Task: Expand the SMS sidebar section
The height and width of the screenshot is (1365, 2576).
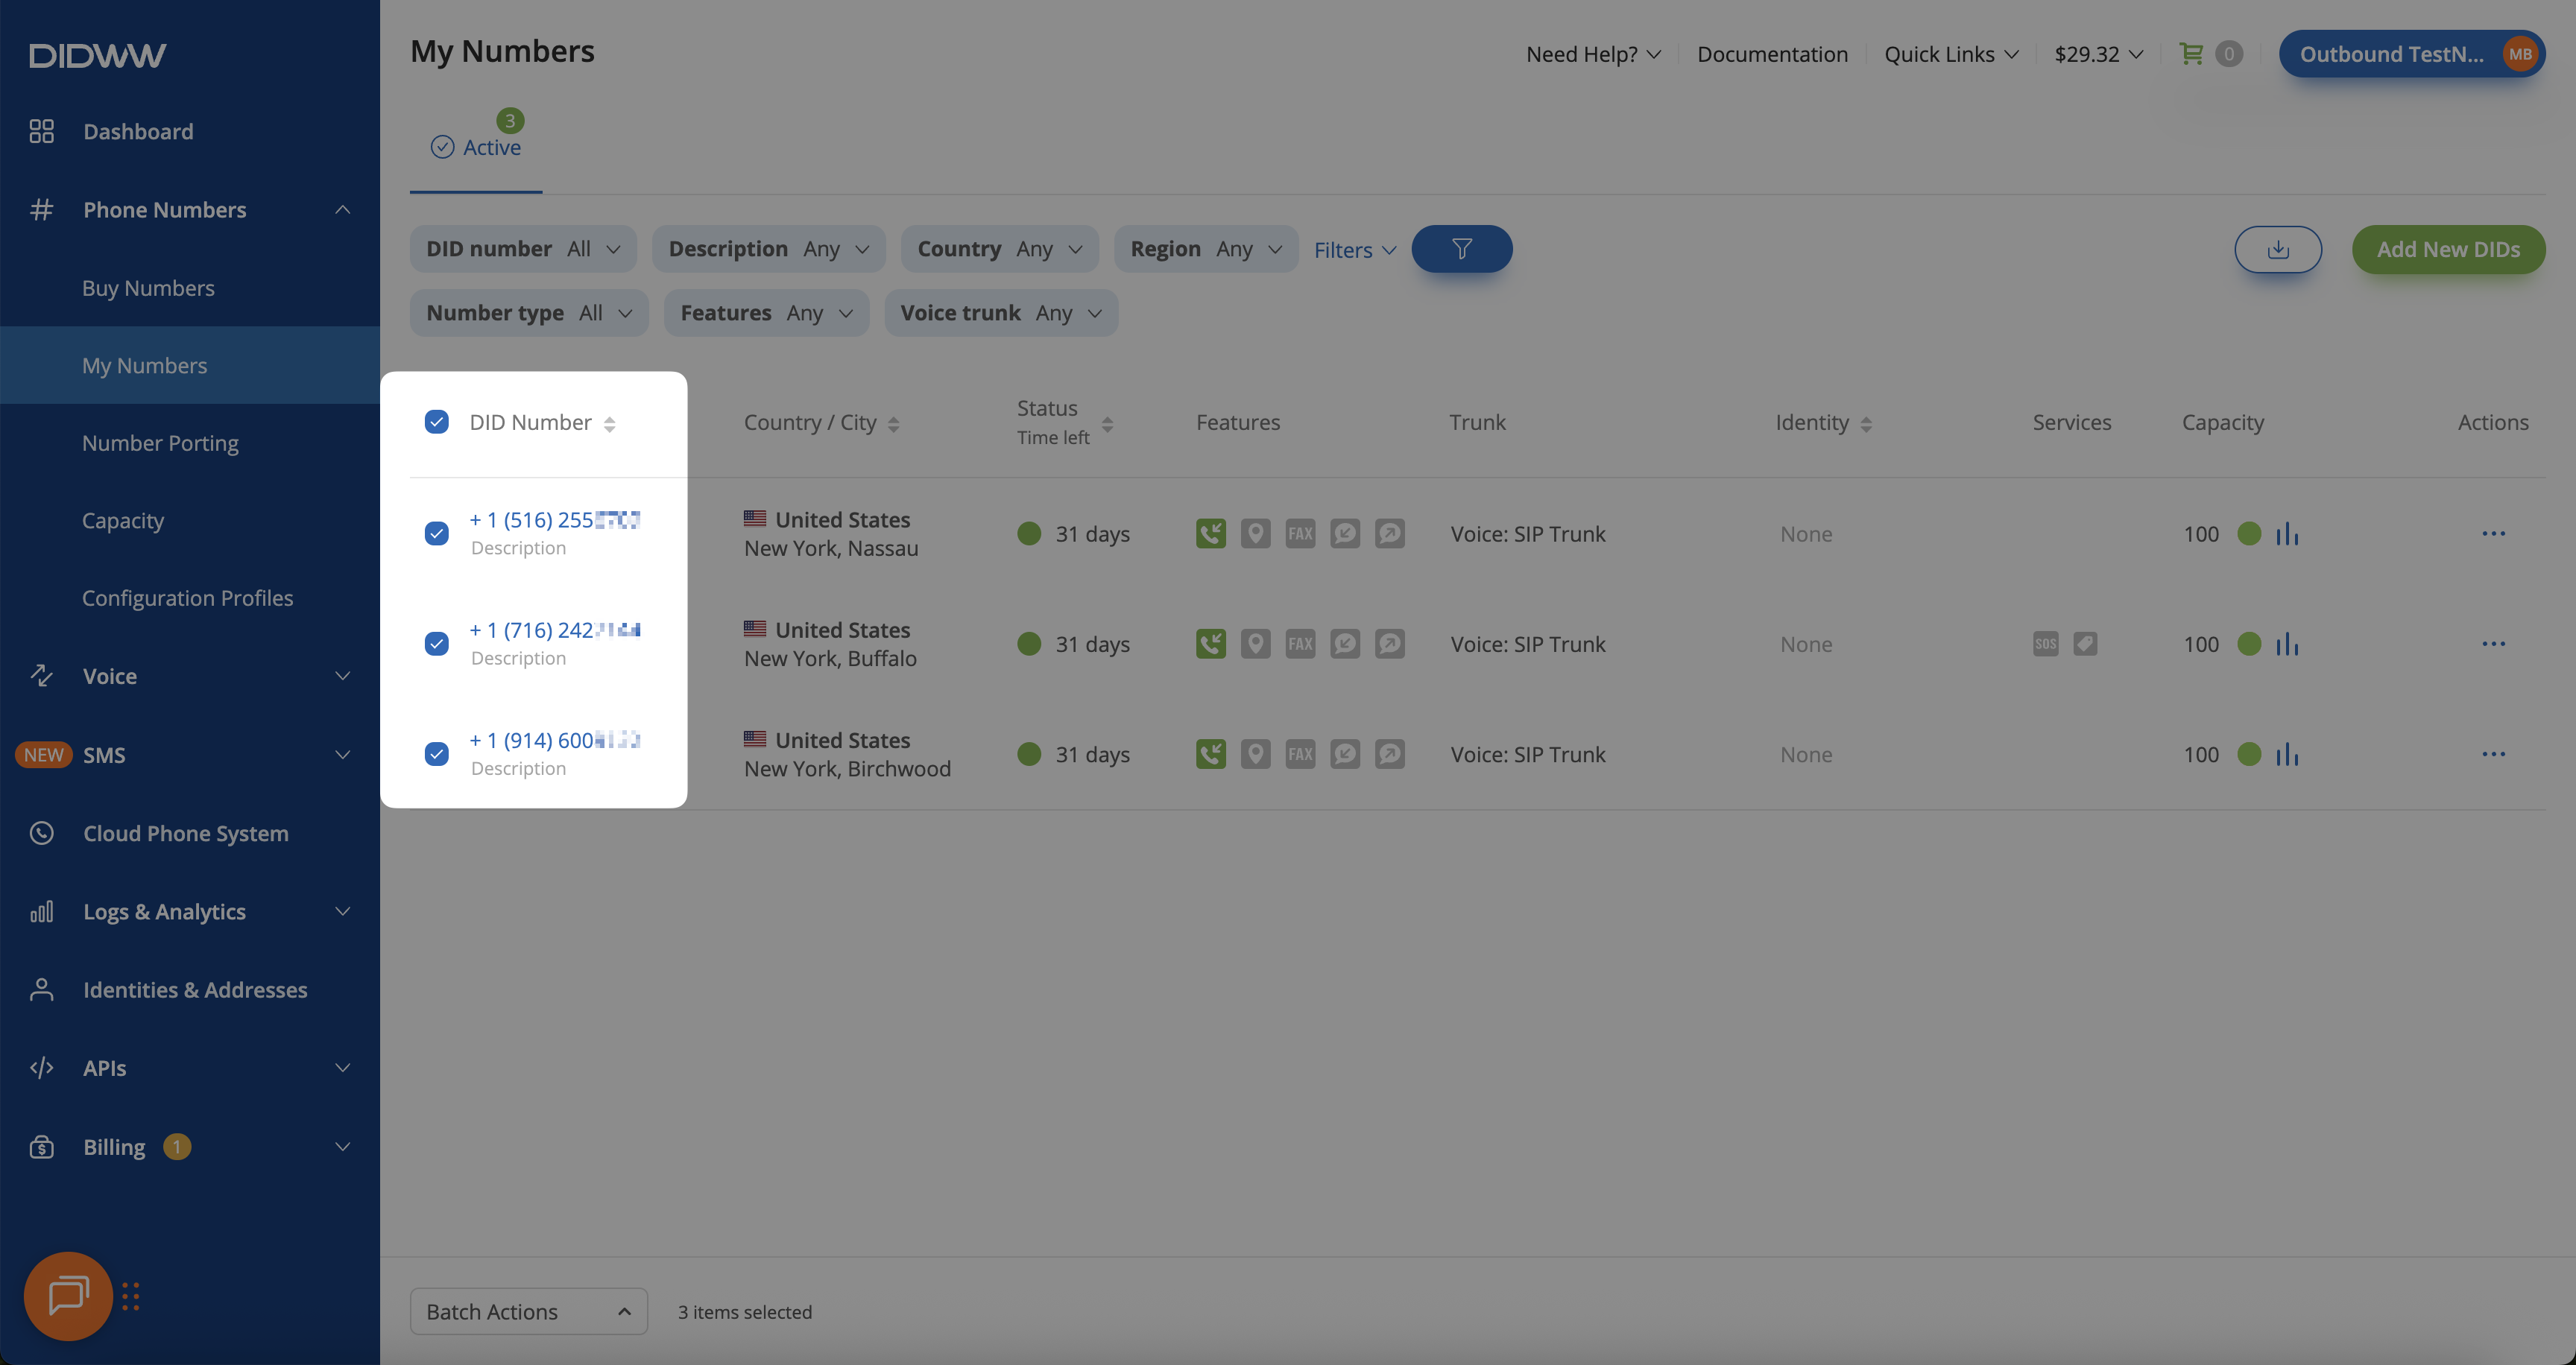Action: pyautogui.click(x=190, y=755)
